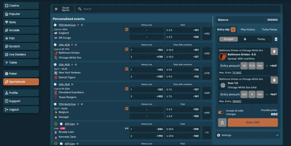This screenshot has width=291, height=146.
Task: Star the Cleveland Guardians MLB event
Action: click(x=72, y=84)
